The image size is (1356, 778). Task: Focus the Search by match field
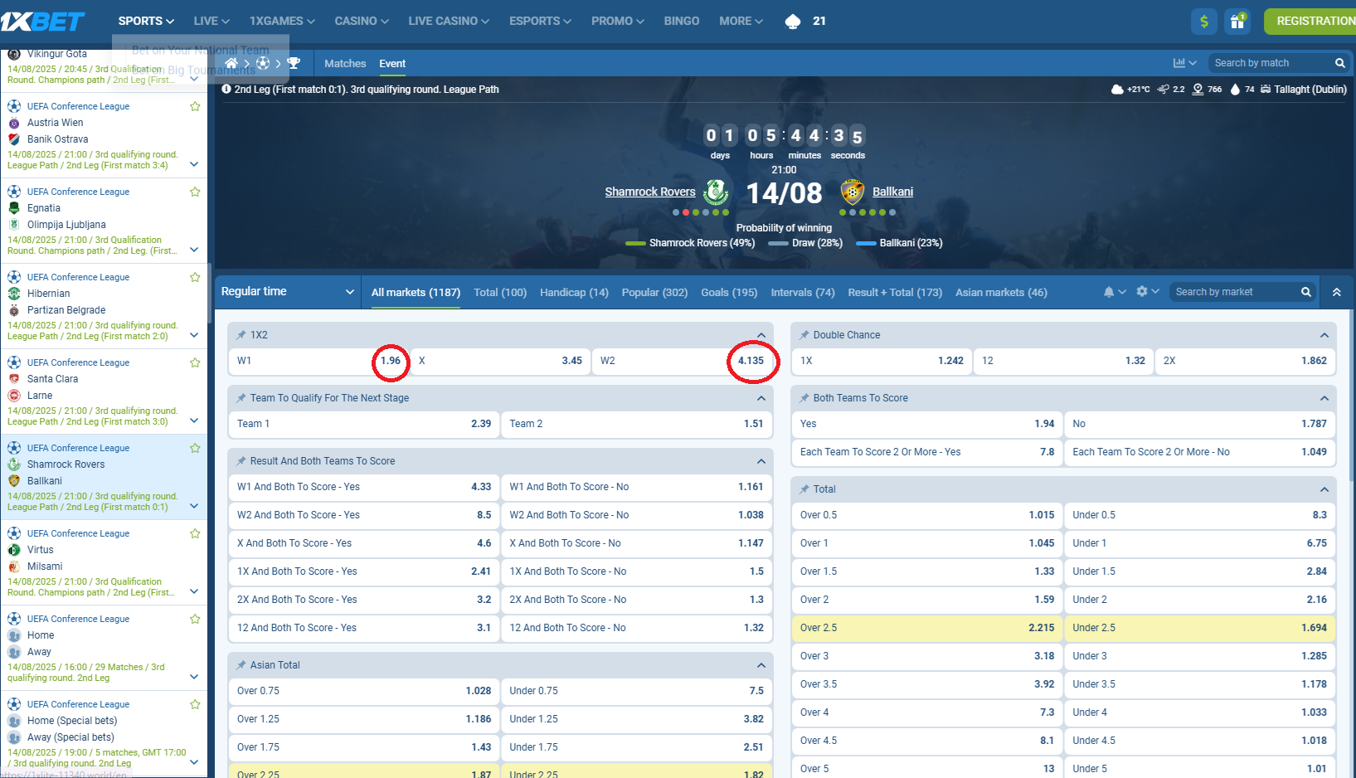click(x=1271, y=63)
